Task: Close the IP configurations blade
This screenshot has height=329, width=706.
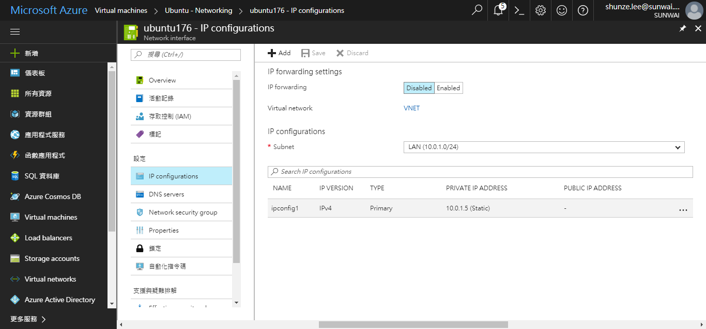Action: tap(698, 28)
